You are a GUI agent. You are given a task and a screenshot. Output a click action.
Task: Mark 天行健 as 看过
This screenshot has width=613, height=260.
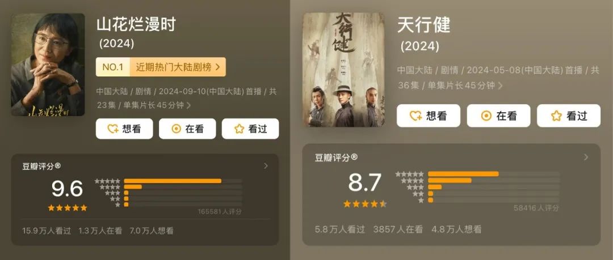(568, 116)
